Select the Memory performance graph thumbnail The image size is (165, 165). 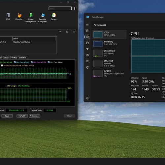[98, 44]
